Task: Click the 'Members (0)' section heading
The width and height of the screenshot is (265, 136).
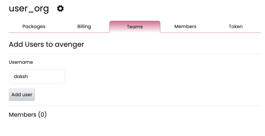Action: (x=28, y=115)
